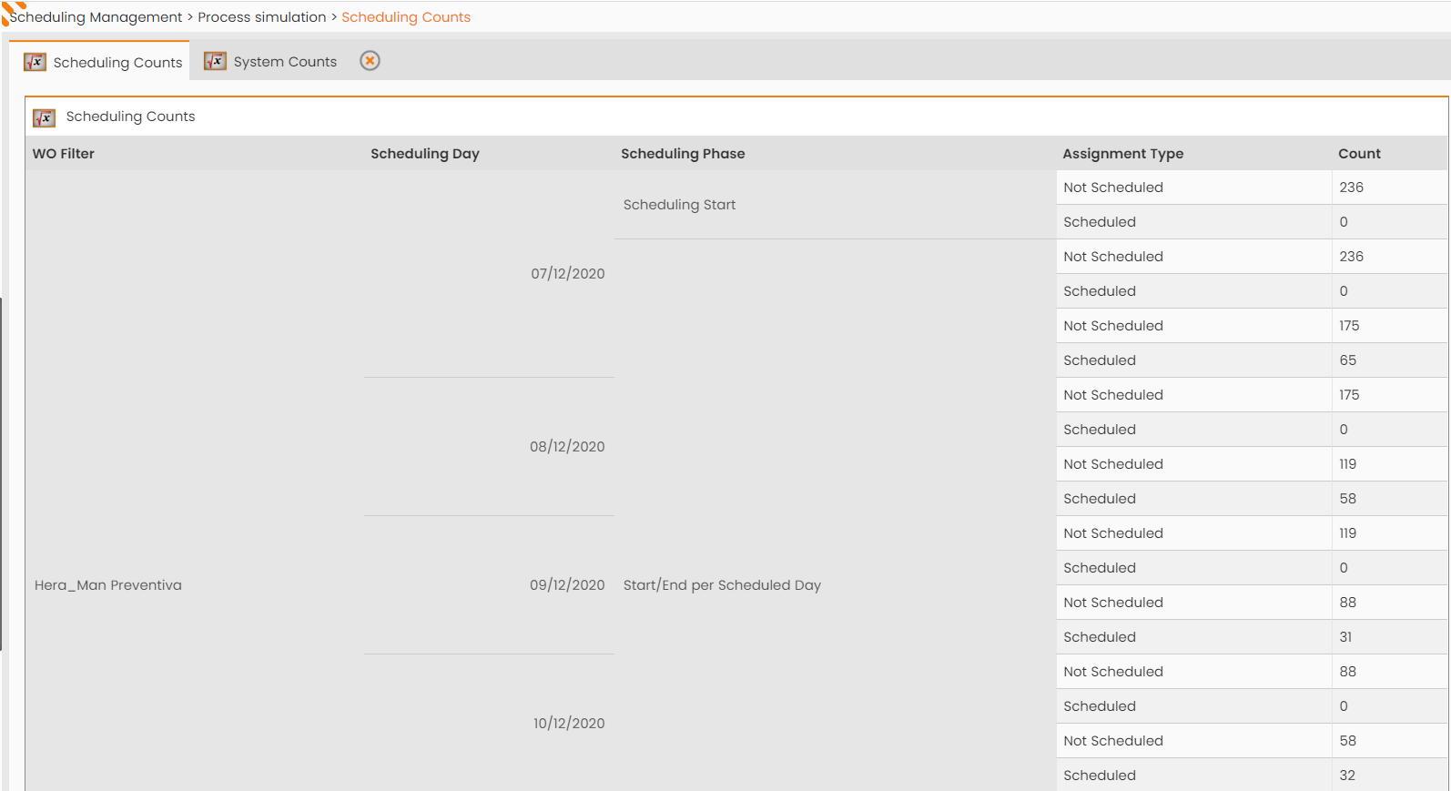This screenshot has width=1451, height=791.
Task: Click the orange Scheduling Counts breadcrumb
Action: pyautogui.click(x=406, y=17)
